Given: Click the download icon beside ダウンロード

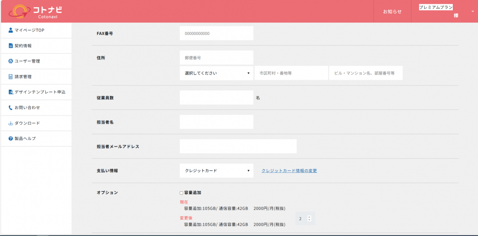Looking at the screenshot, I should [x=11, y=123].
